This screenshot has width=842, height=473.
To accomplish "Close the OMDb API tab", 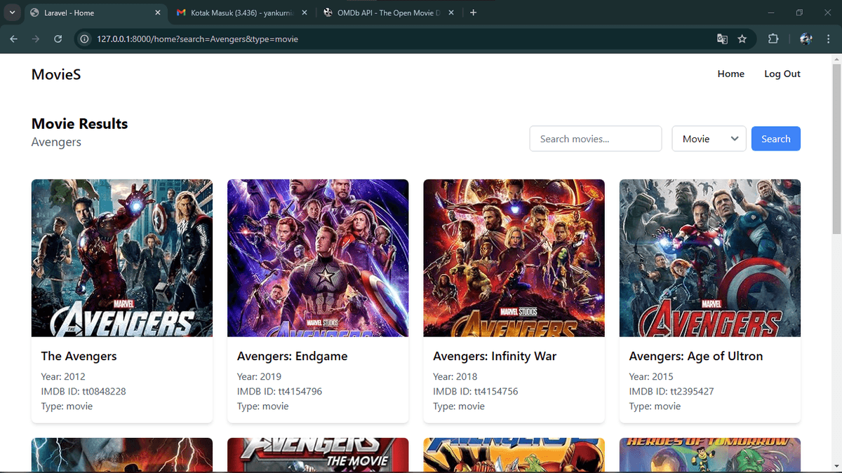I will point(451,13).
